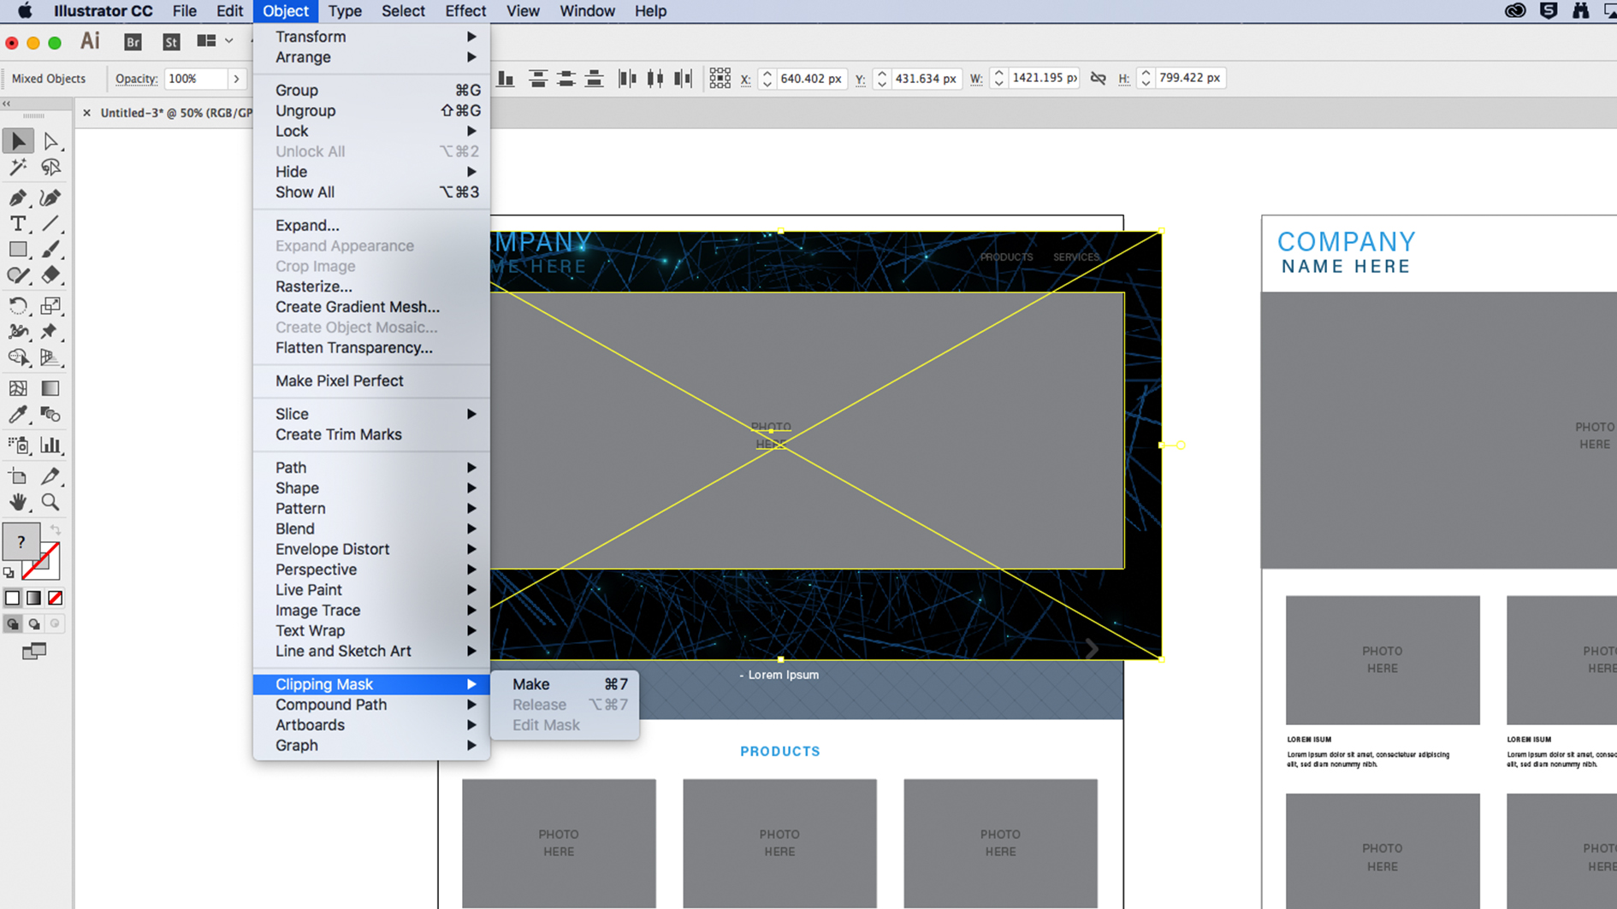Set paint mode to Color
The height and width of the screenshot is (909, 1617).
[12, 598]
